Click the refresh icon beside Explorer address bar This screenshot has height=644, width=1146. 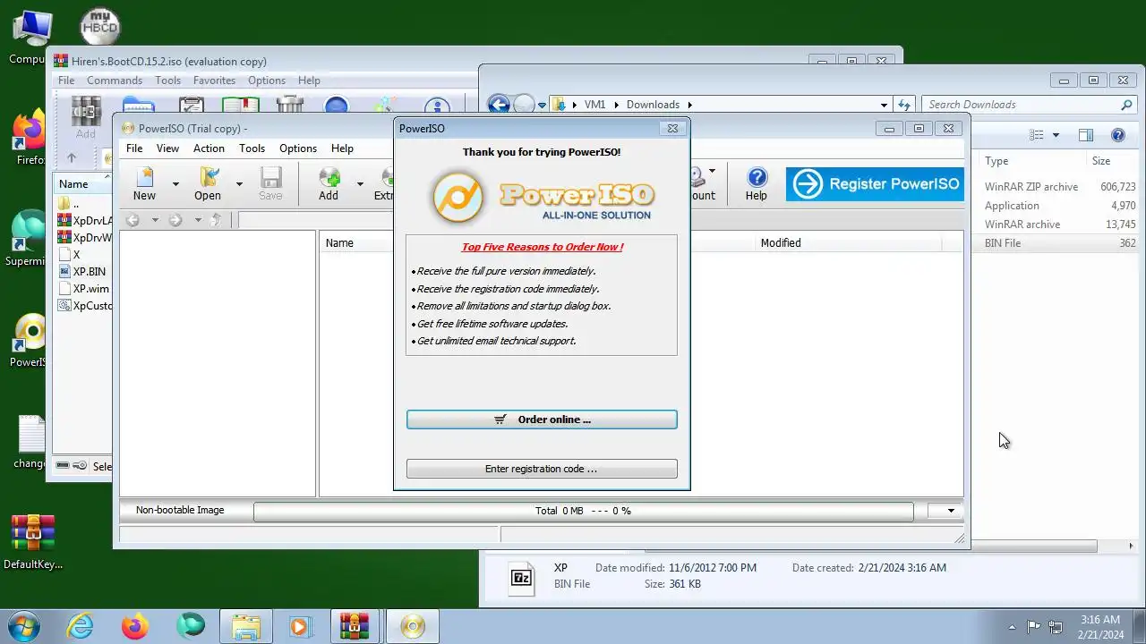tap(904, 105)
